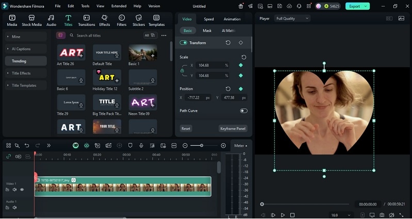
Task: Open the All filter dropdown
Action: pyautogui.click(x=150, y=36)
